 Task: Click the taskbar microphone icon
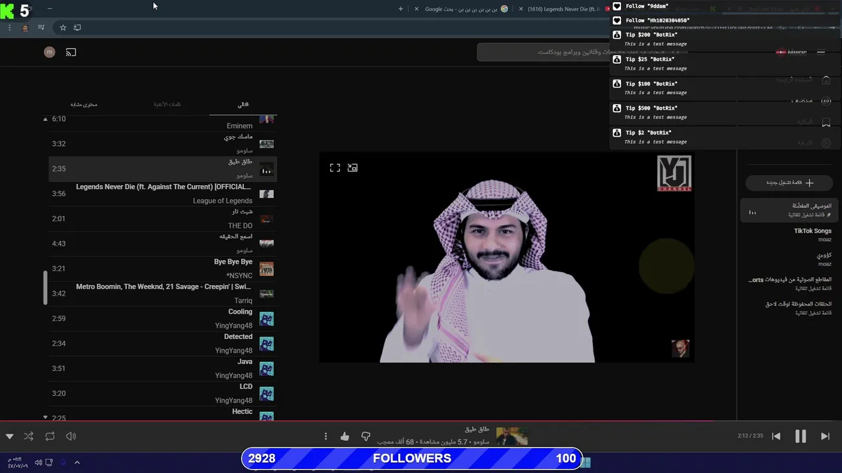63,462
